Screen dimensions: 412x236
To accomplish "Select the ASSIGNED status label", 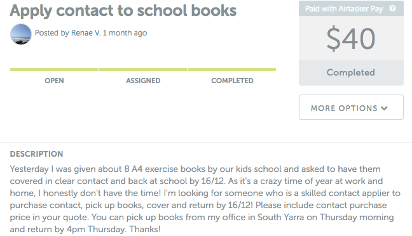I will (143, 81).
